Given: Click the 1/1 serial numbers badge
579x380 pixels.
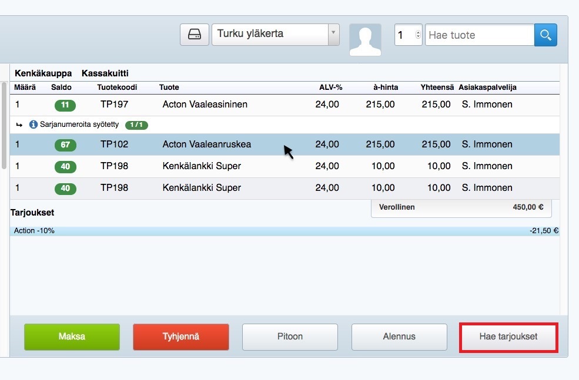Looking at the screenshot, I should (x=136, y=125).
